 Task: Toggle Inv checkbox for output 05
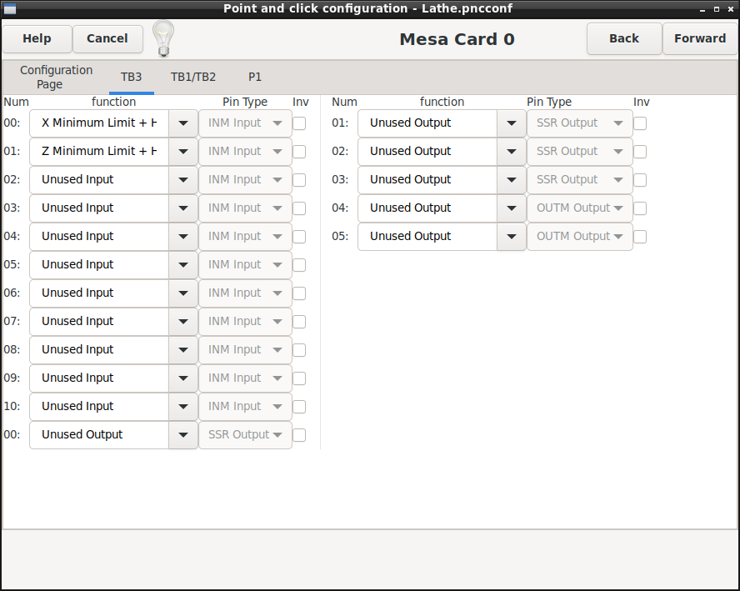coord(640,237)
